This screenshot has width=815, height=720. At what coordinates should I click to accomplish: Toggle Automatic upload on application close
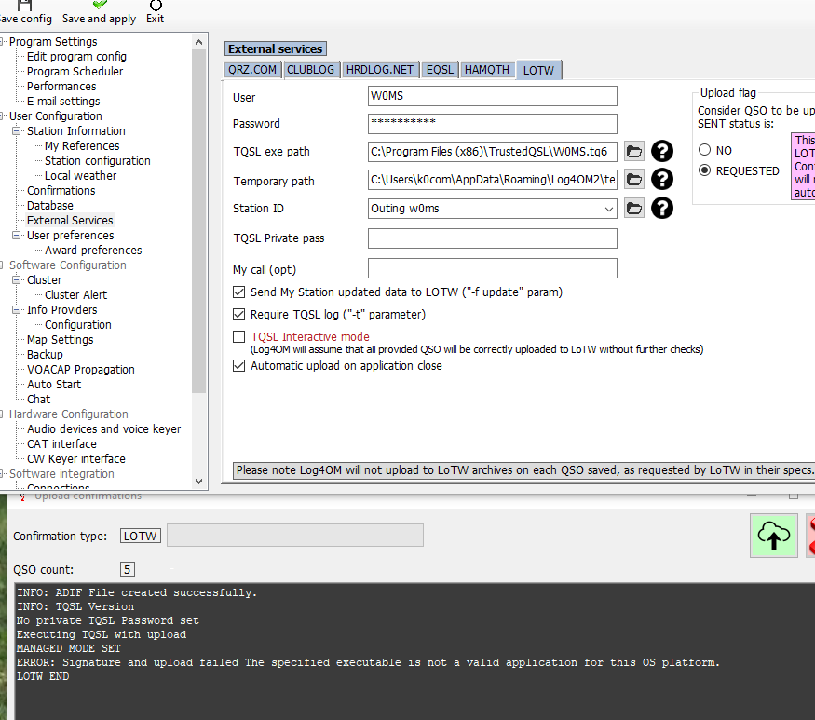pyautogui.click(x=239, y=366)
